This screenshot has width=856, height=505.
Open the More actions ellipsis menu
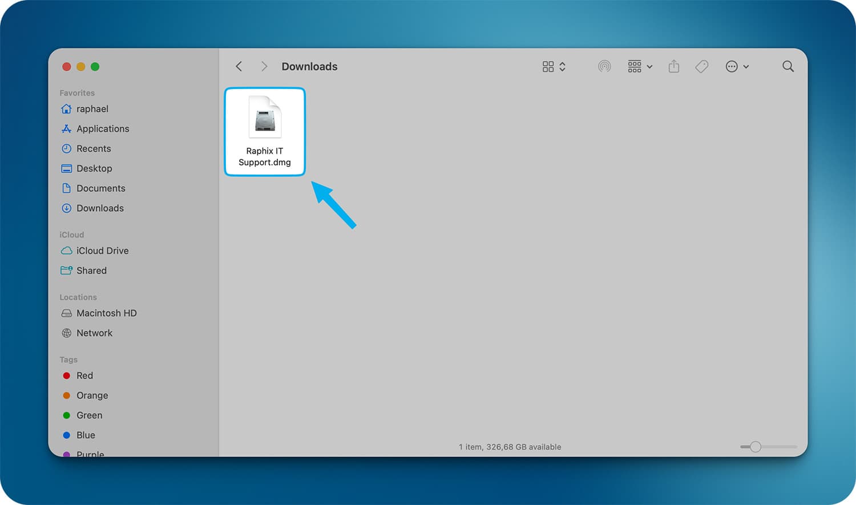pyautogui.click(x=737, y=67)
